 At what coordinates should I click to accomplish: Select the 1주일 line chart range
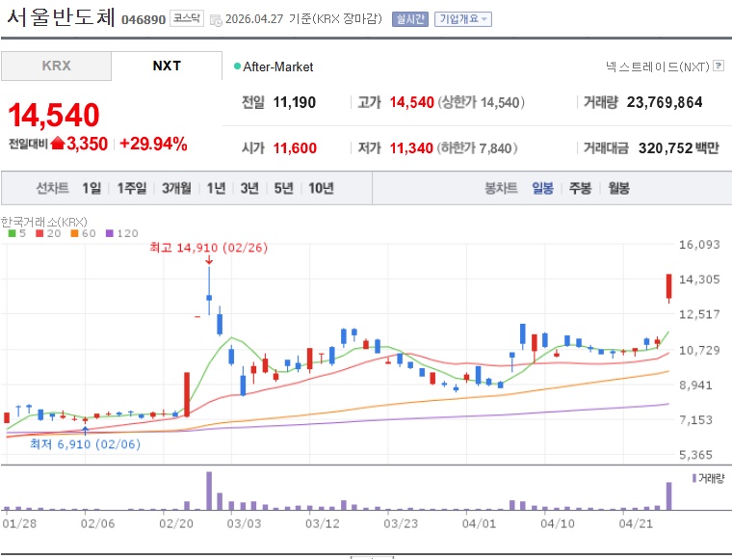(x=132, y=188)
